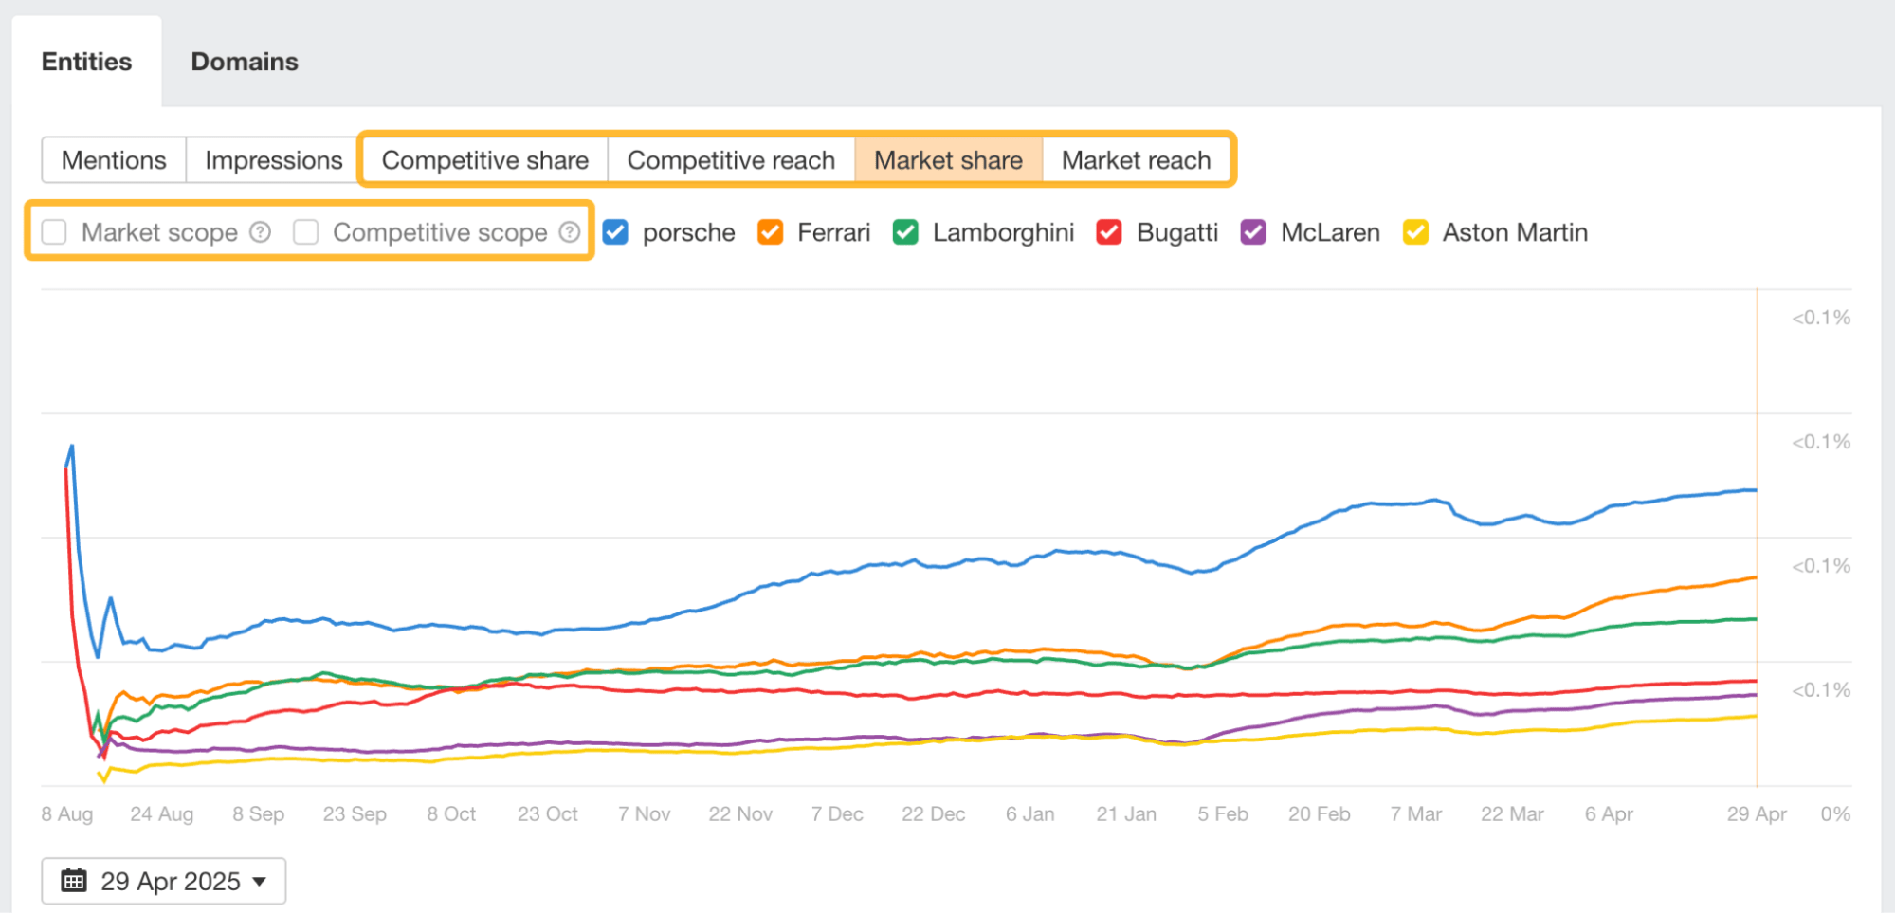
Task: Select the Competitive share metric
Action: [x=484, y=160]
